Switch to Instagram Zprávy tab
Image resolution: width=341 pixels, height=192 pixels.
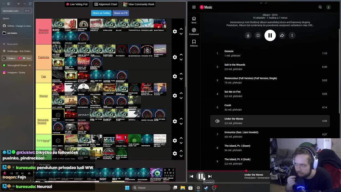[17, 73]
